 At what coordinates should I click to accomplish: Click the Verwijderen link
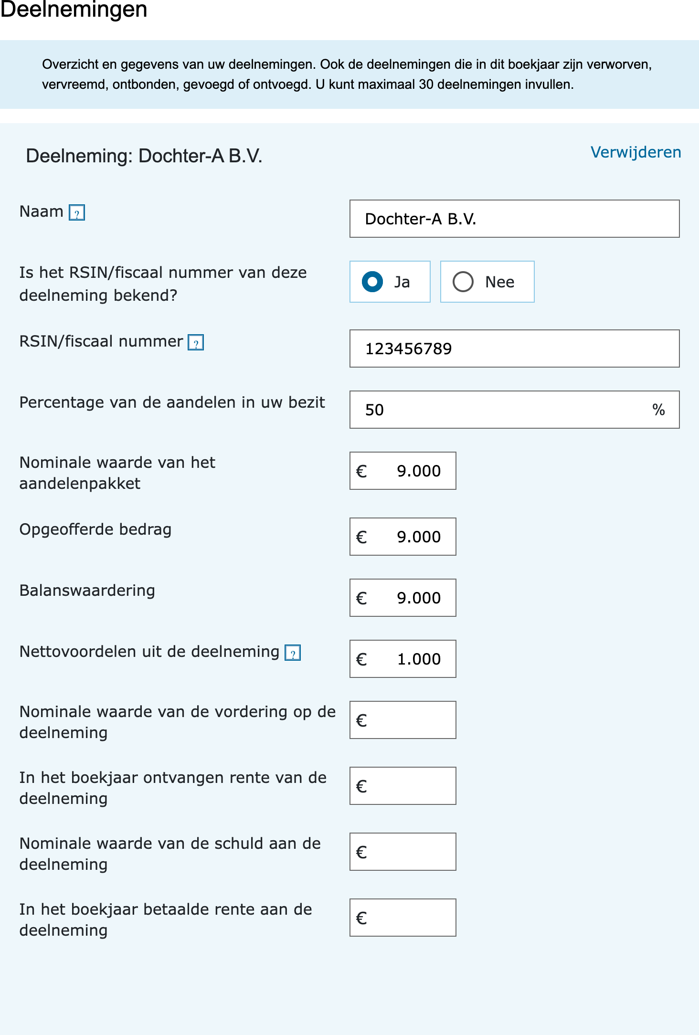(x=635, y=152)
